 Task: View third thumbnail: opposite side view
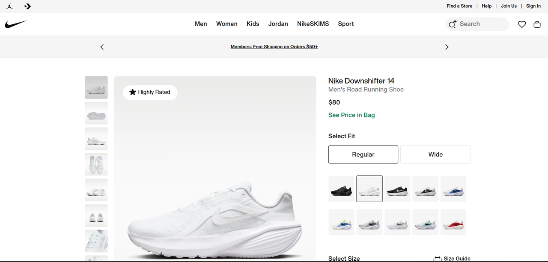tap(96, 139)
